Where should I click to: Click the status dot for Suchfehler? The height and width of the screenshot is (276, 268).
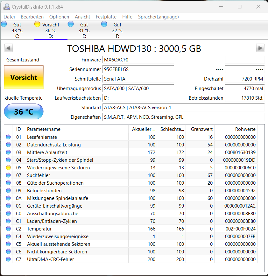pos(8,175)
